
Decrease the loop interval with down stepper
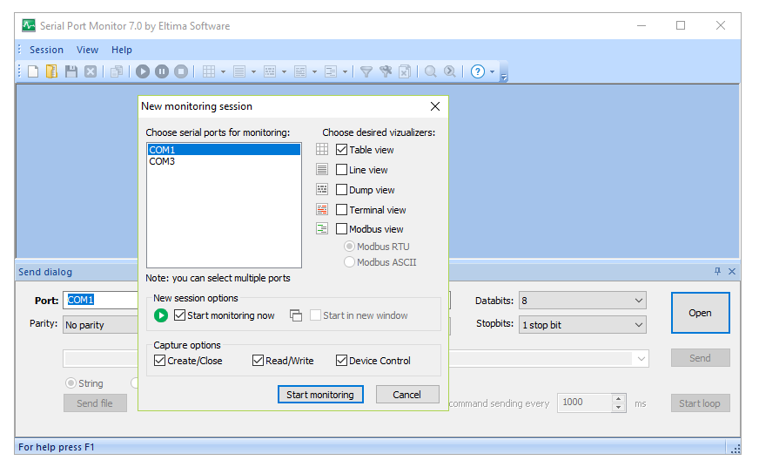pyautogui.click(x=618, y=408)
